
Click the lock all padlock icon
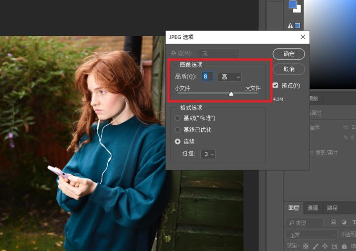point(343,246)
